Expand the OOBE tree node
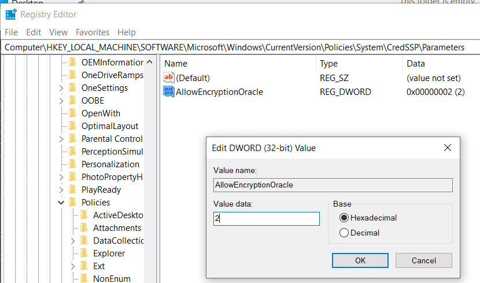This screenshot has height=283, width=480. 61,101
